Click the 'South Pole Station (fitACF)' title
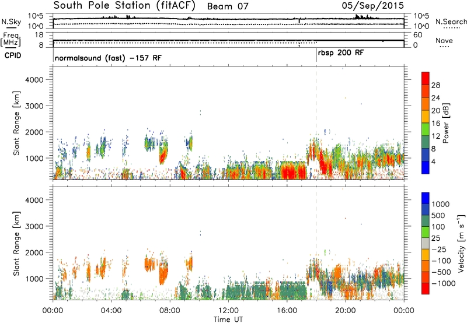 click(124, 5)
